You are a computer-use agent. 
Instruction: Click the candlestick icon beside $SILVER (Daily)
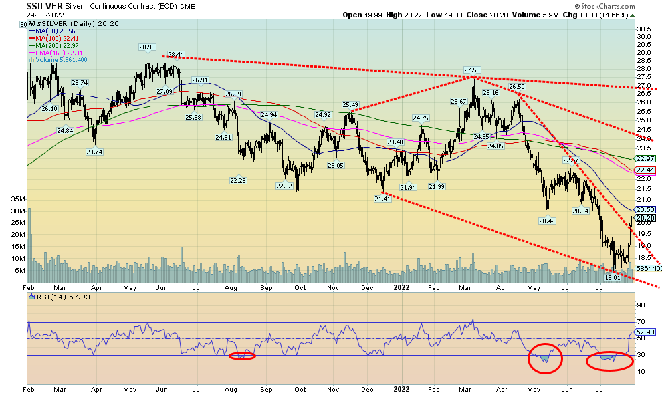click(31, 23)
